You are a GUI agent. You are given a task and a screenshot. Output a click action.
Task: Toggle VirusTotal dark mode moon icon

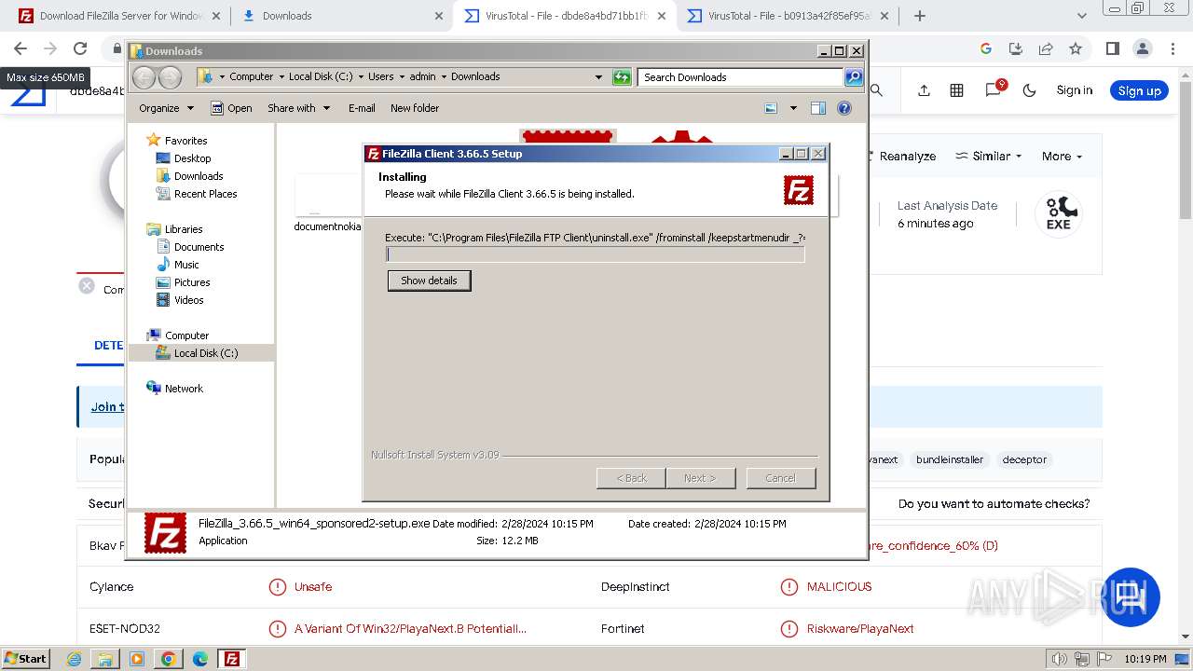pyautogui.click(x=1030, y=90)
